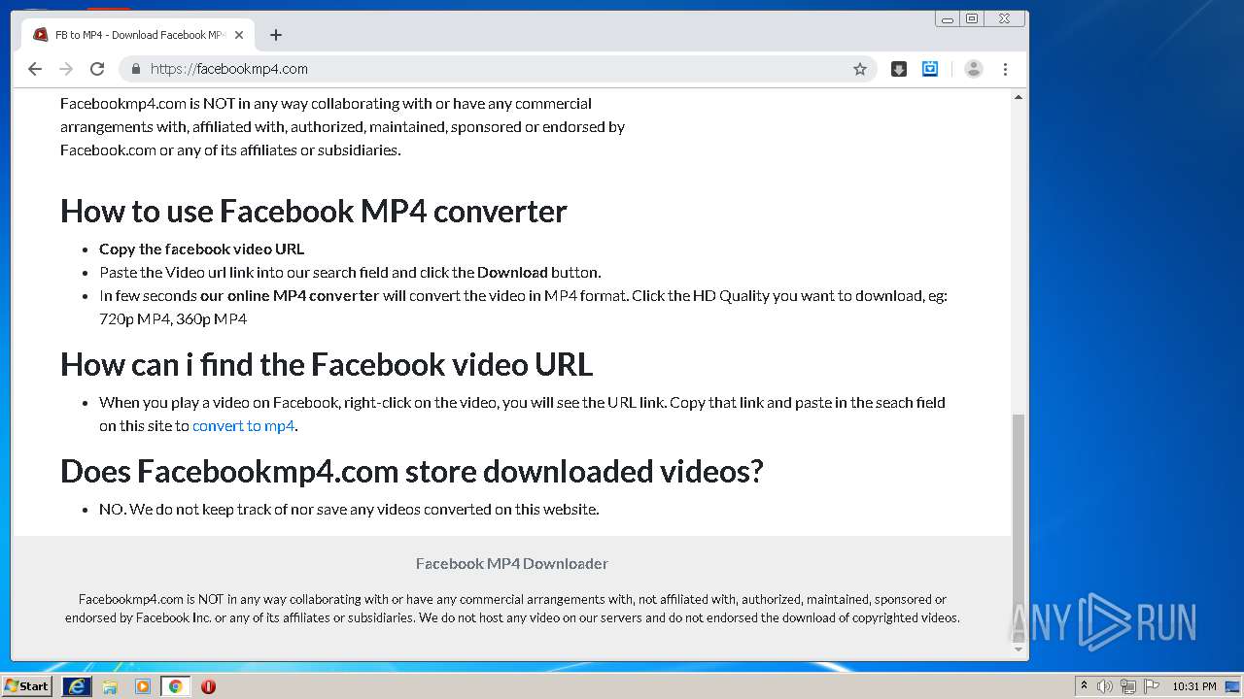Bookmark this page with the star icon
Image resolution: width=1244 pixels, height=699 pixels.
point(860,69)
